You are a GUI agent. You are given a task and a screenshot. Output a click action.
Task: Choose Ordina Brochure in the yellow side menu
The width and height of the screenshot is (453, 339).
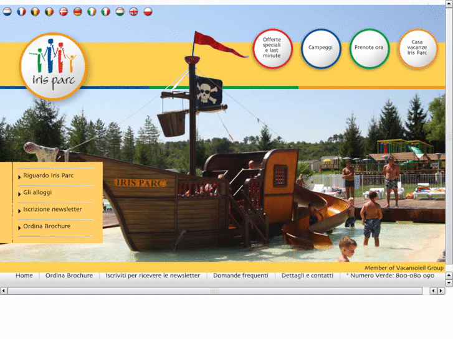pos(47,226)
